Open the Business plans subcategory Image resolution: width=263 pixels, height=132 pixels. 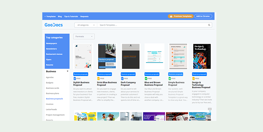pyautogui.click(x=52, y=93)
